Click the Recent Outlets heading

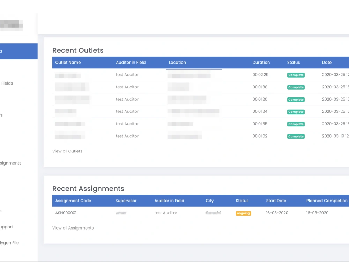click(78, 50)
